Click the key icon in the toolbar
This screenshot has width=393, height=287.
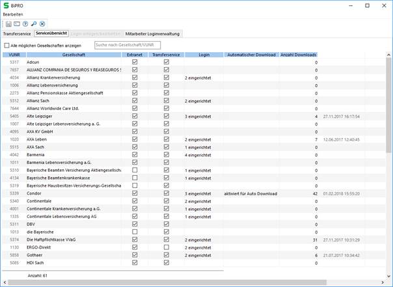tap(34, 24)
